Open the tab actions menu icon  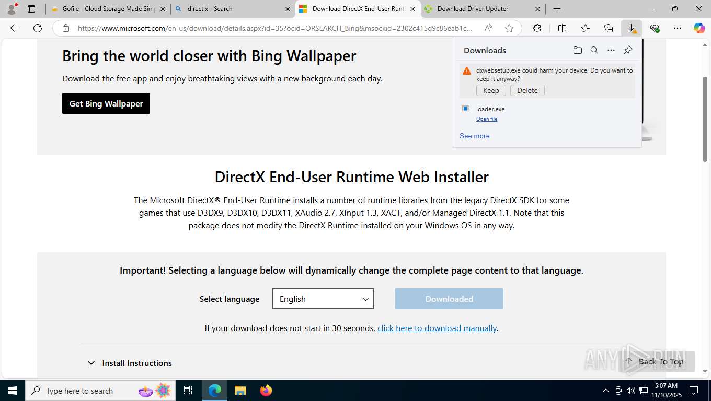31,9
